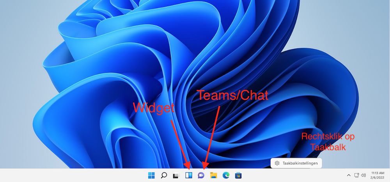Viewport: 390px width, 182px height.
Task: Open the Widgets panel icon
Action: coord(189,175)
